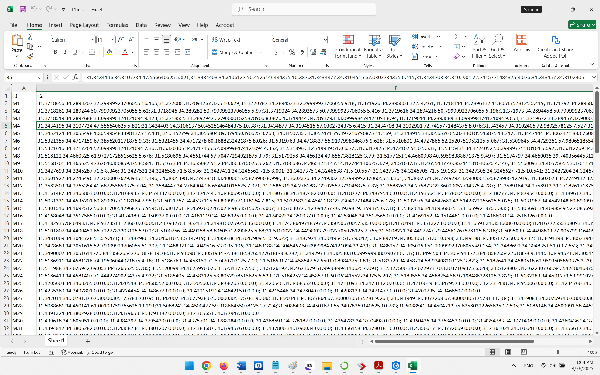This screenshot has height=375, width=600.
Task: Expand the Number Format dropdown
Action: [x=325, y=40]
